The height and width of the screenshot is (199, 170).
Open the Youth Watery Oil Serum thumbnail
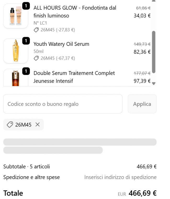tap(15, 51)
